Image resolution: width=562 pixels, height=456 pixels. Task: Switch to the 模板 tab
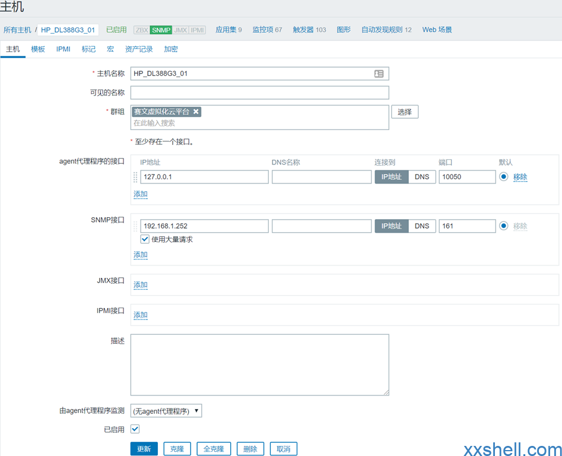point(38,49)
